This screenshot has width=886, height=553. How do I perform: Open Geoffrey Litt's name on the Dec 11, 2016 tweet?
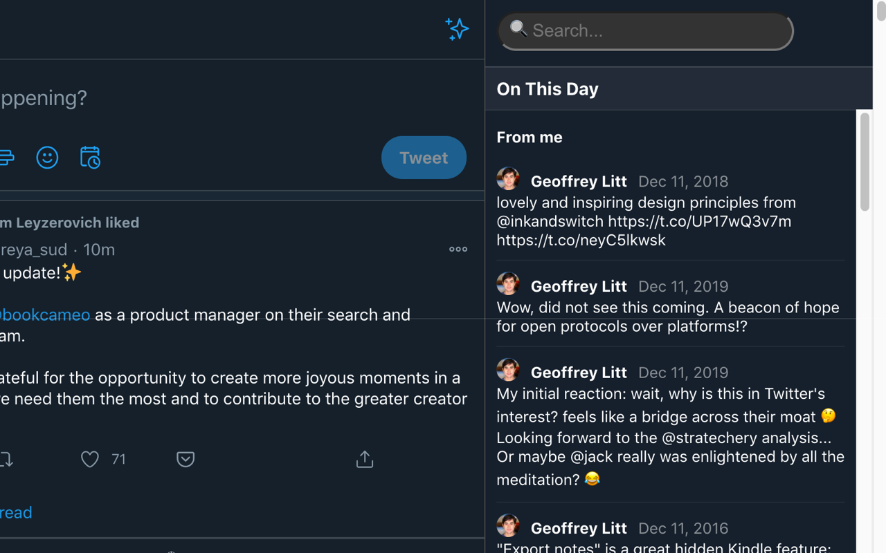(579, 528)
